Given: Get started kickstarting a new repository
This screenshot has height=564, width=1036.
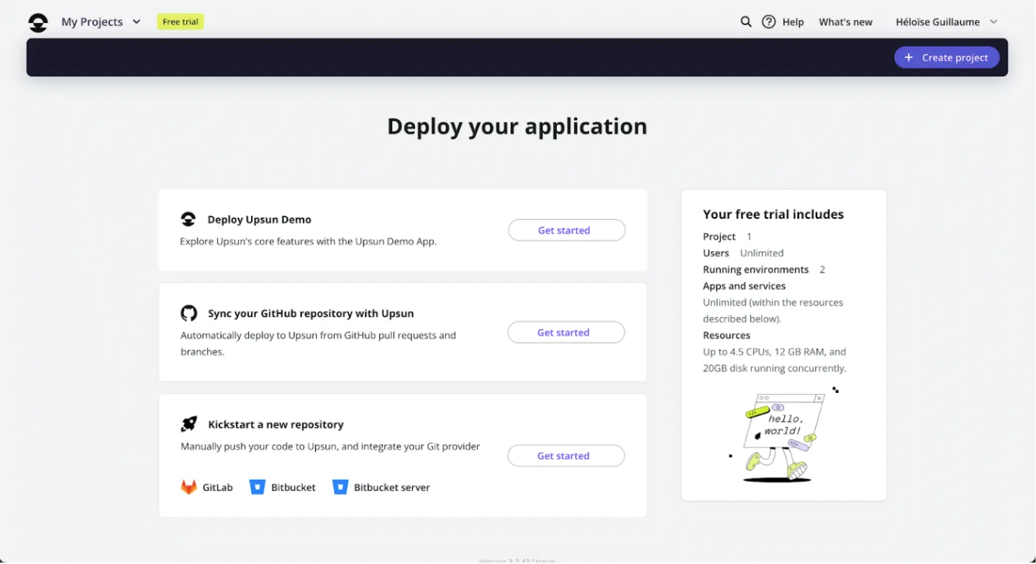Looking at the screenshot, I should [566, 455].
